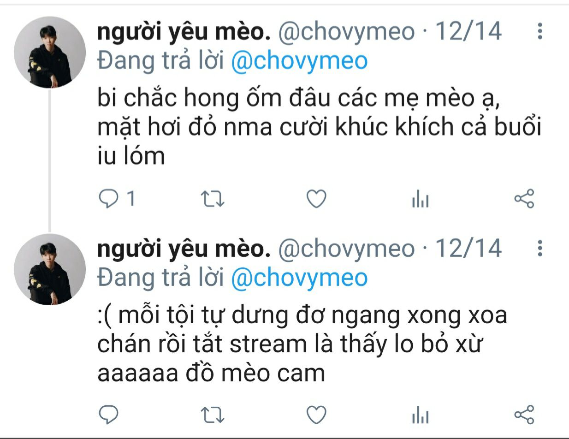The image size is (569, 439).
Task: Open the text body of second tweet
Action: pos(302,344)
